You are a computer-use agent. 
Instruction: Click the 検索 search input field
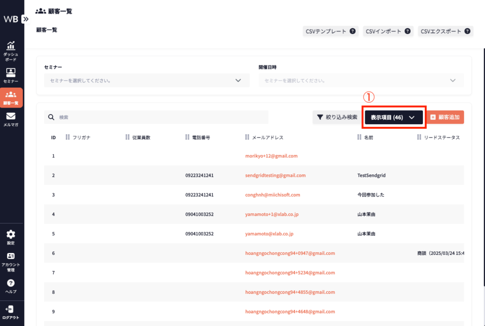click(x=161, y=117)
